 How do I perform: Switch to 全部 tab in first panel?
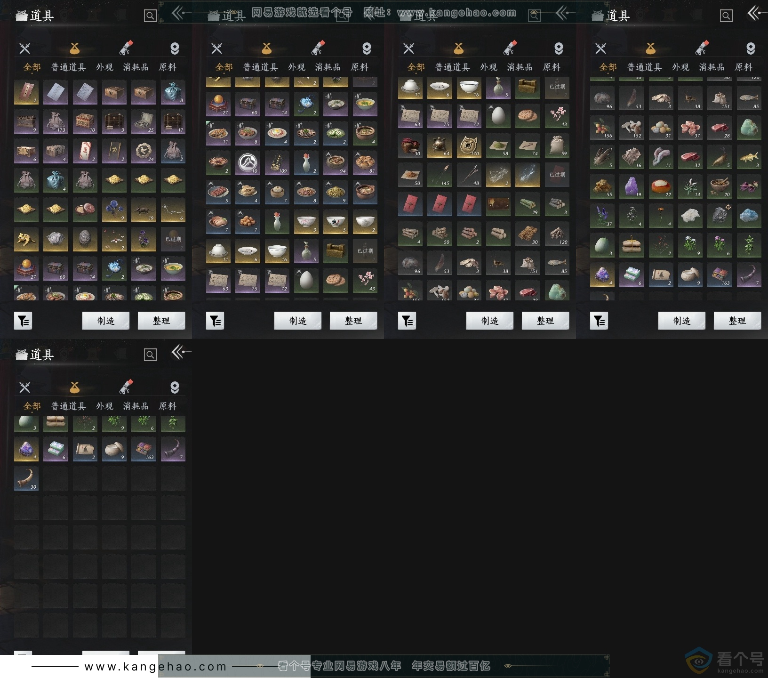[x=32, y=67]
